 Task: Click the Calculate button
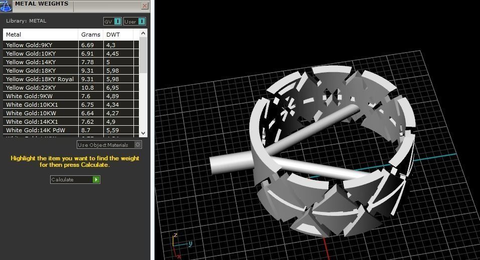(75, 179)
